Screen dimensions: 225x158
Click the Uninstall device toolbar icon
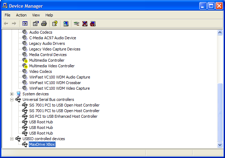pos(85,23)
